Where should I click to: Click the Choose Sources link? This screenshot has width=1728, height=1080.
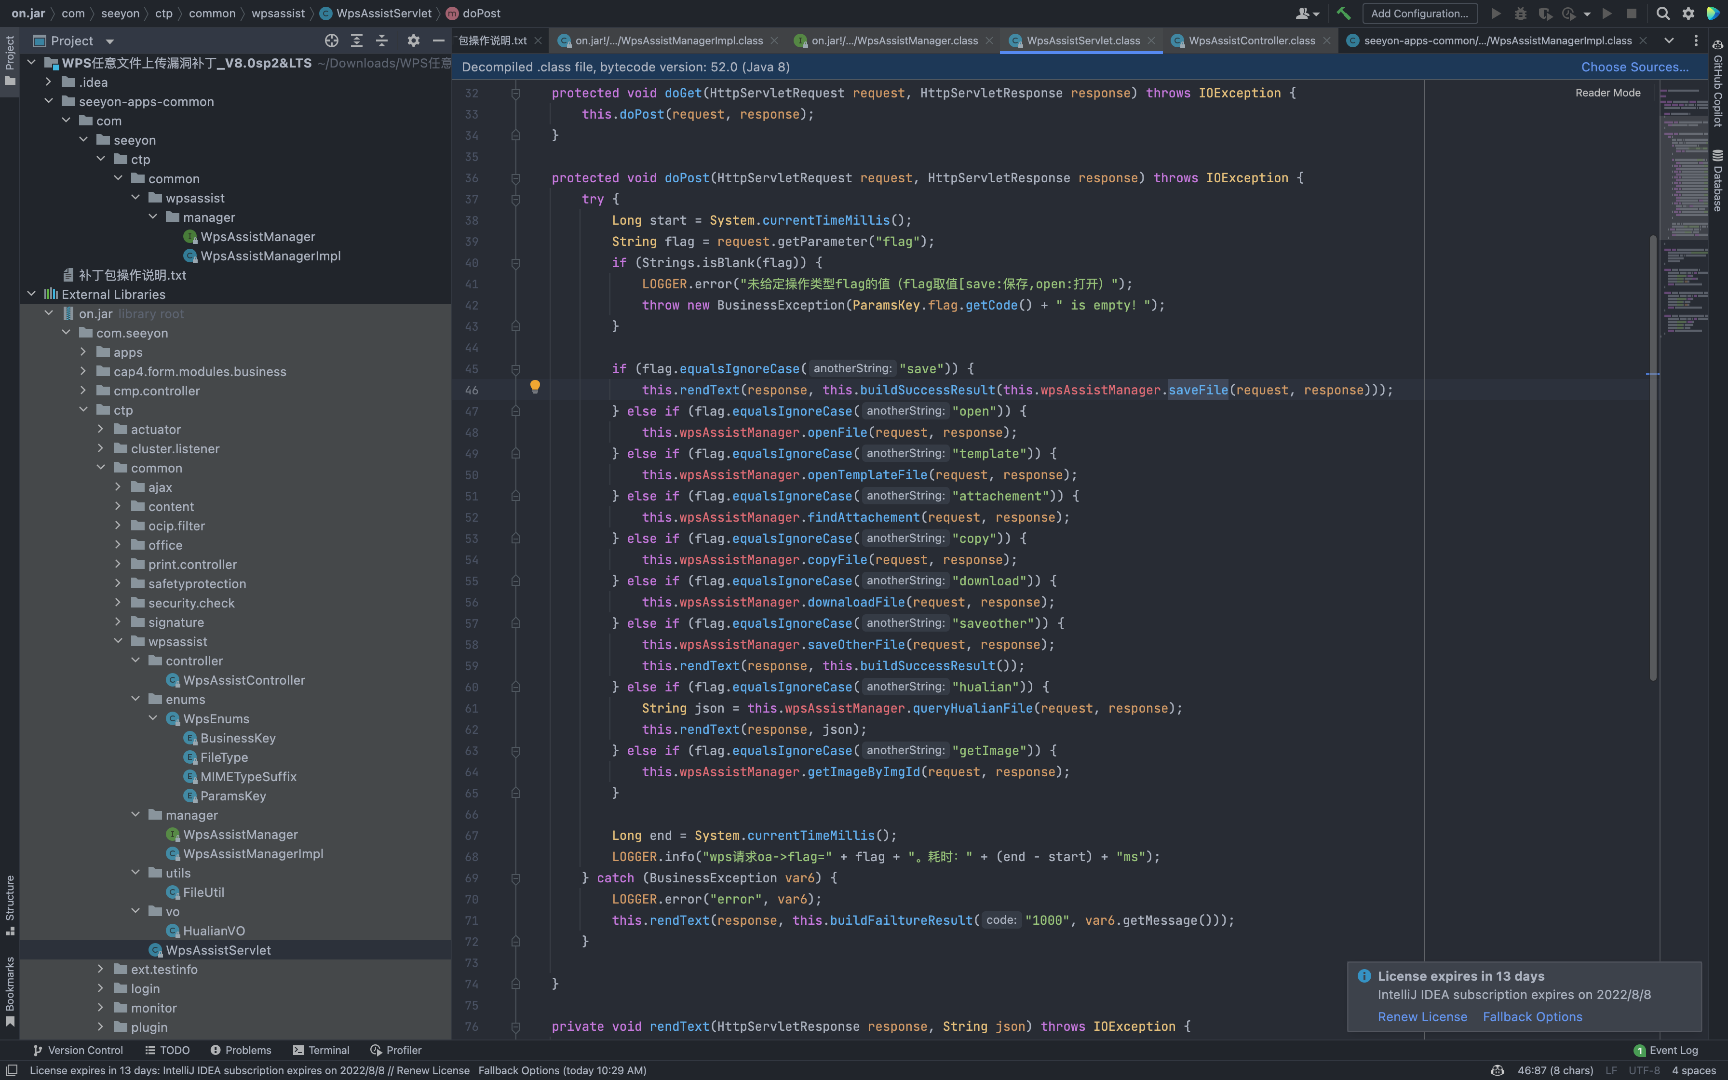click(1634, 67)
